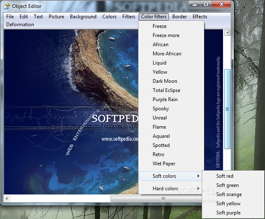Choose the Unreal filter
Viewport: 265px width, 219px height.
click(171, 118)
